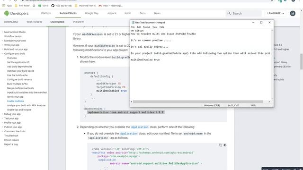The width and height of the screenshot is (303, 170).
Task: Switch to the Platform tab
Action: (46, 13)
